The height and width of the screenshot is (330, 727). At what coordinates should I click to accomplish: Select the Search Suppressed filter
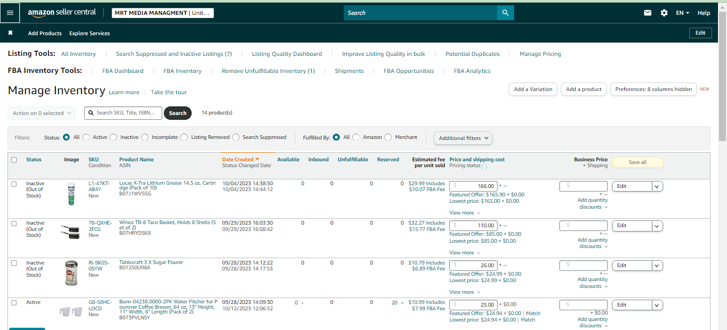coord(236,137)
